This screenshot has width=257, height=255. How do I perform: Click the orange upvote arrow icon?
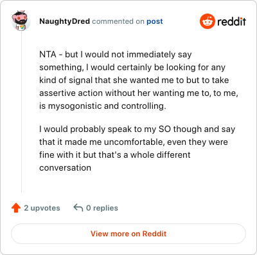(x=16, y=208)
